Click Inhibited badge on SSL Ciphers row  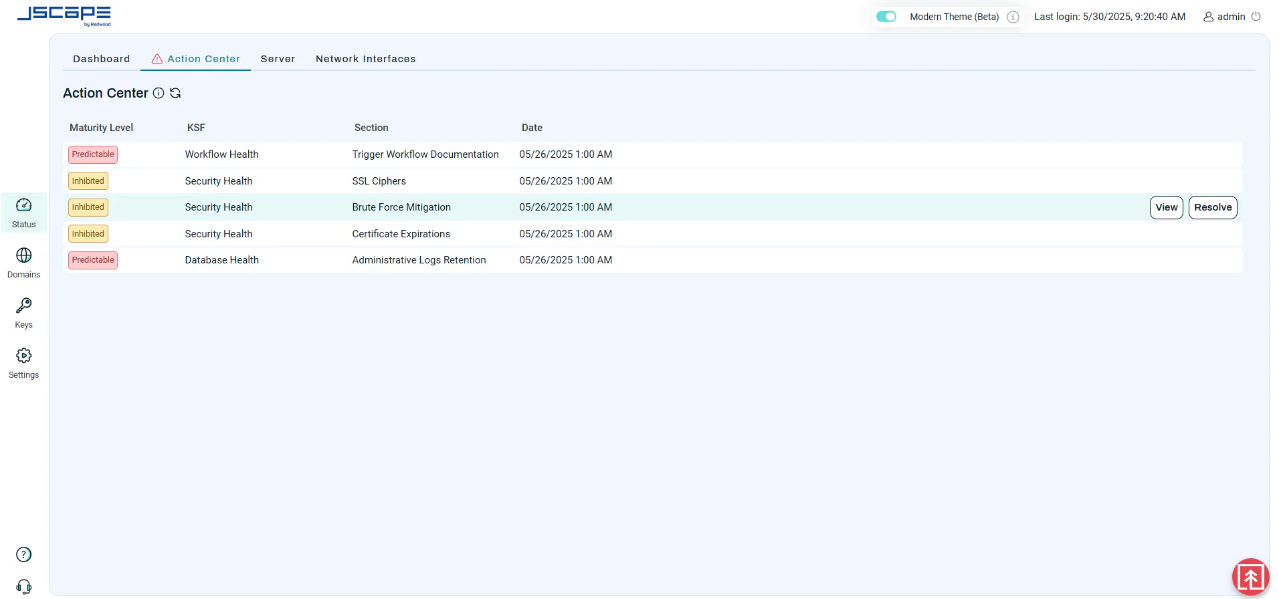click(x=88, y=181)
